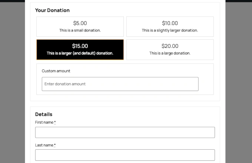This screenshot has width=252, height=163.
Task: Click into the Last name input
Action: [x=125, y=155]
